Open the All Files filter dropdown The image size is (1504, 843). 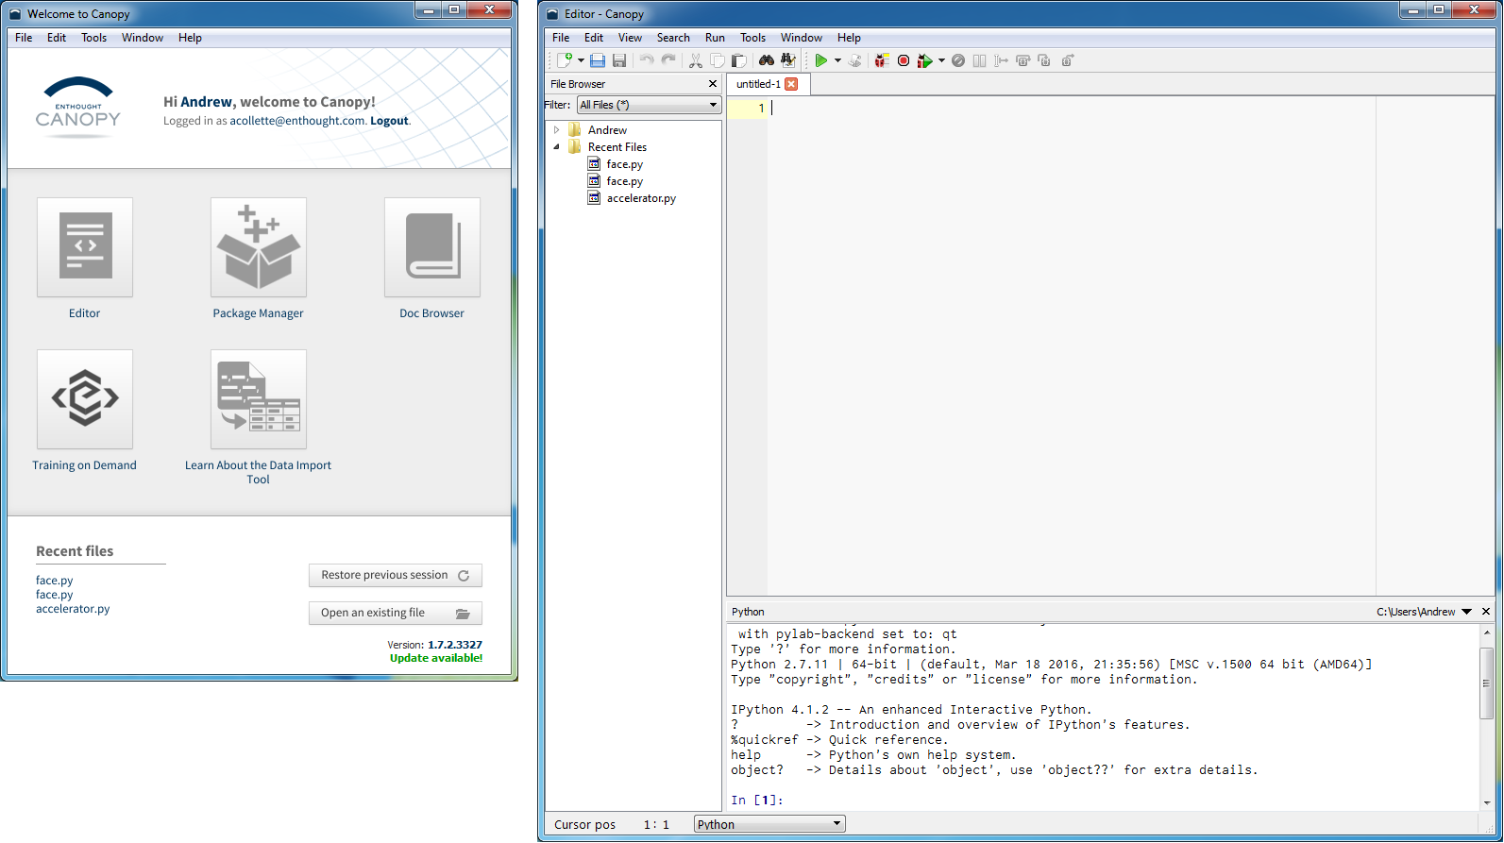click(650, 105)
